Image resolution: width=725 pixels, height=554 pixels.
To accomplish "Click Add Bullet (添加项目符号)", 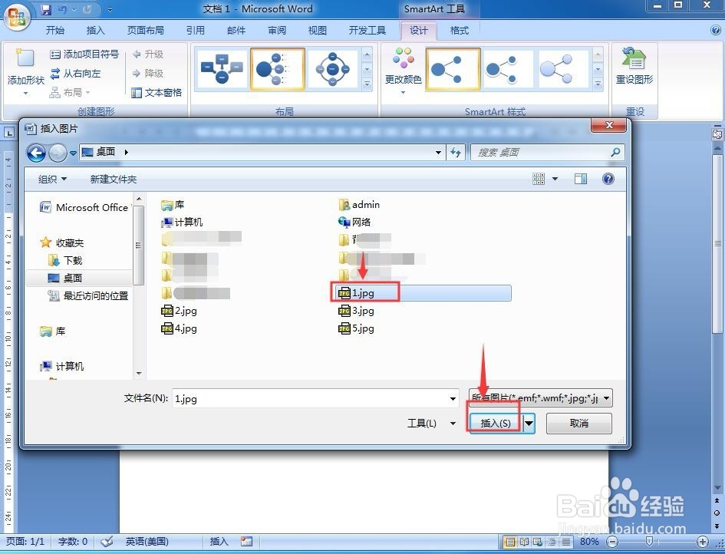I will pyautogui.click(x=84, y=54).
